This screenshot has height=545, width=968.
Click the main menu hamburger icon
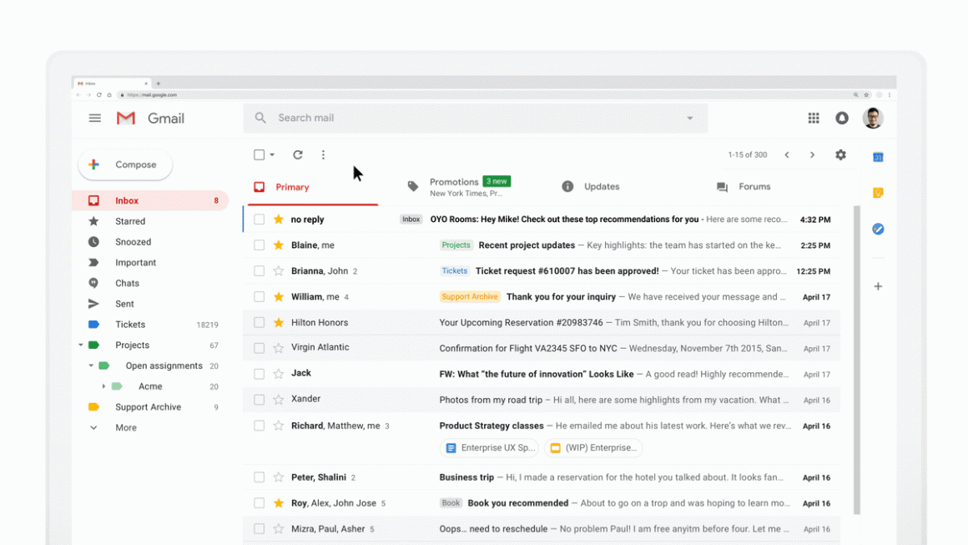tap(94, 118)
